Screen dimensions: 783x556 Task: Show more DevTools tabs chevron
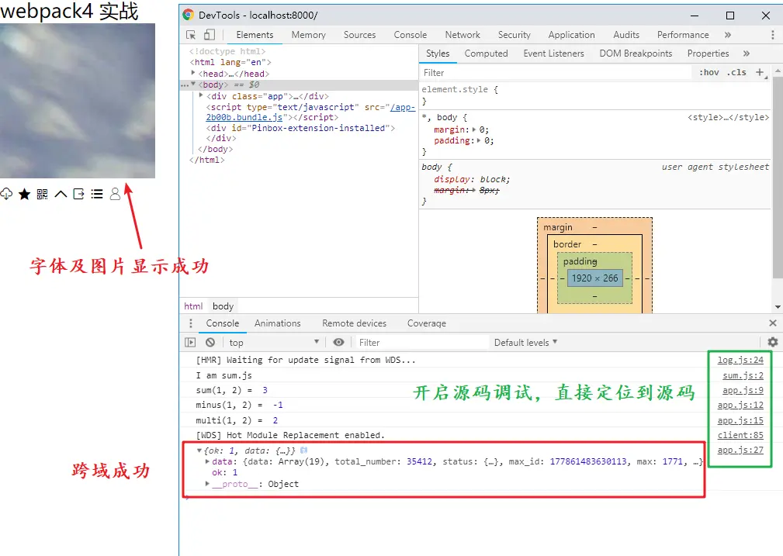[x=728, y=34]
